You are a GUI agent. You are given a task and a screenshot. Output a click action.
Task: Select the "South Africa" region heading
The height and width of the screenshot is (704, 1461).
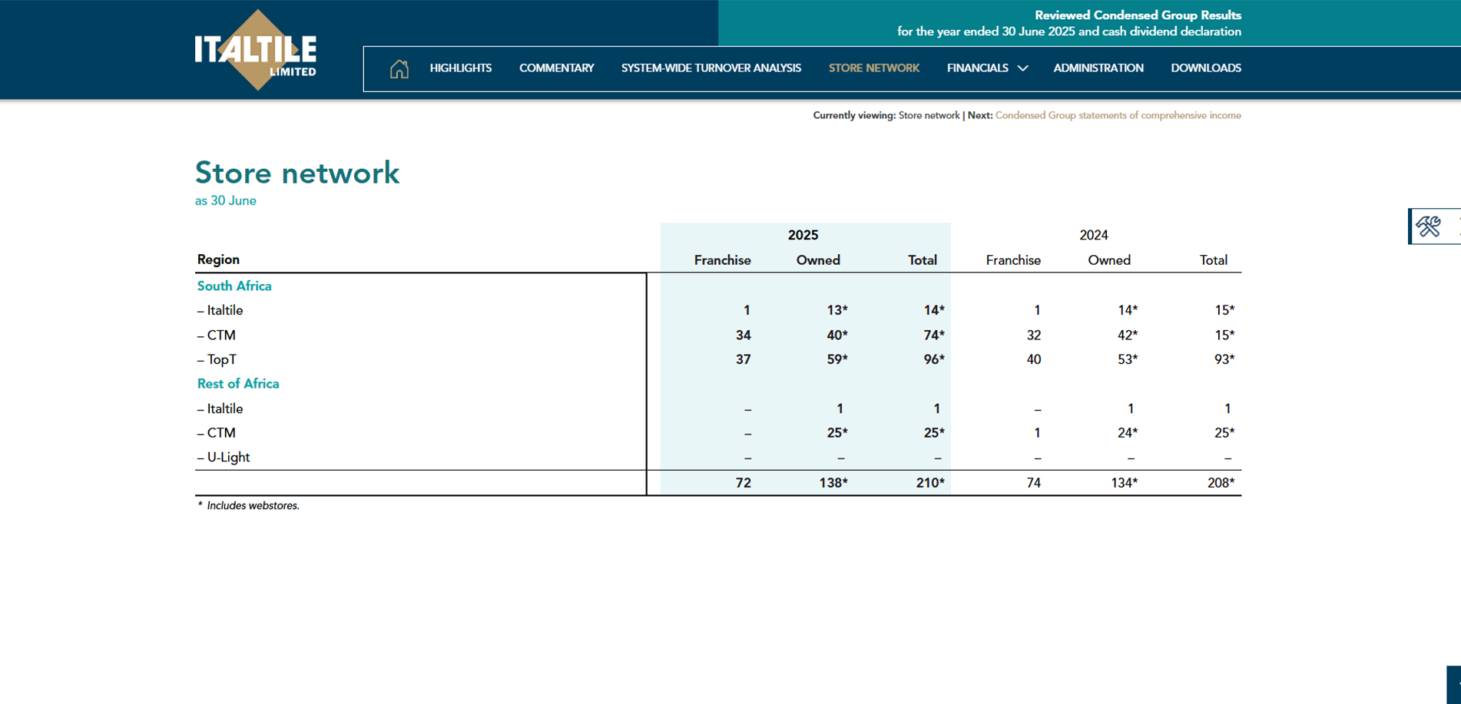(x=234, y=286)
